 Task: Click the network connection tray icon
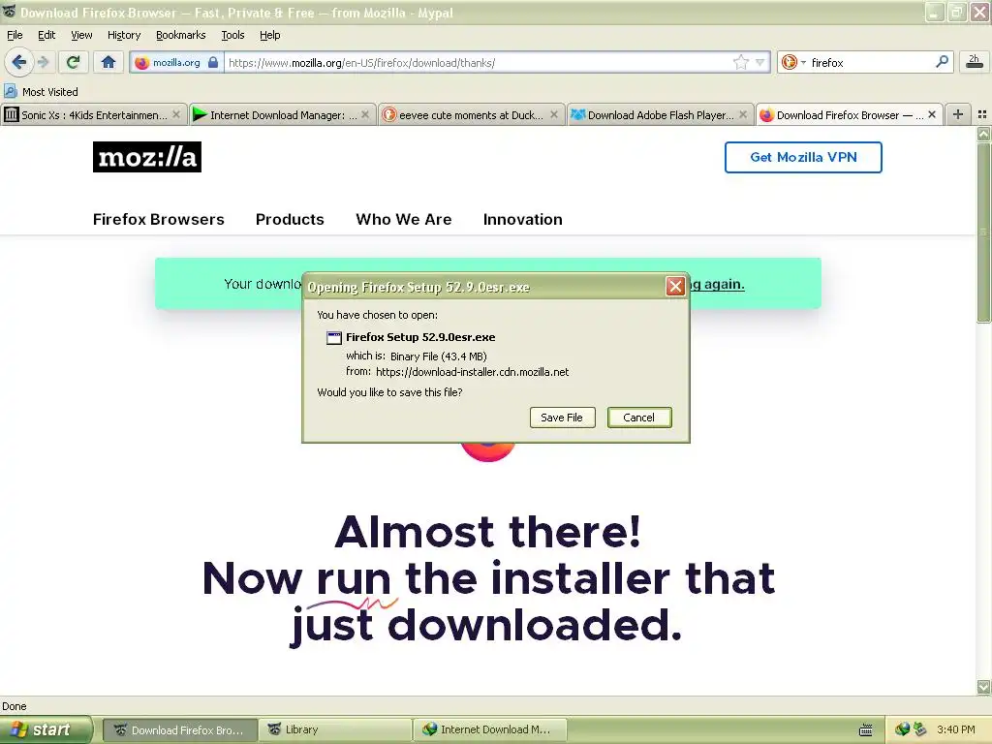click(920, 729)
